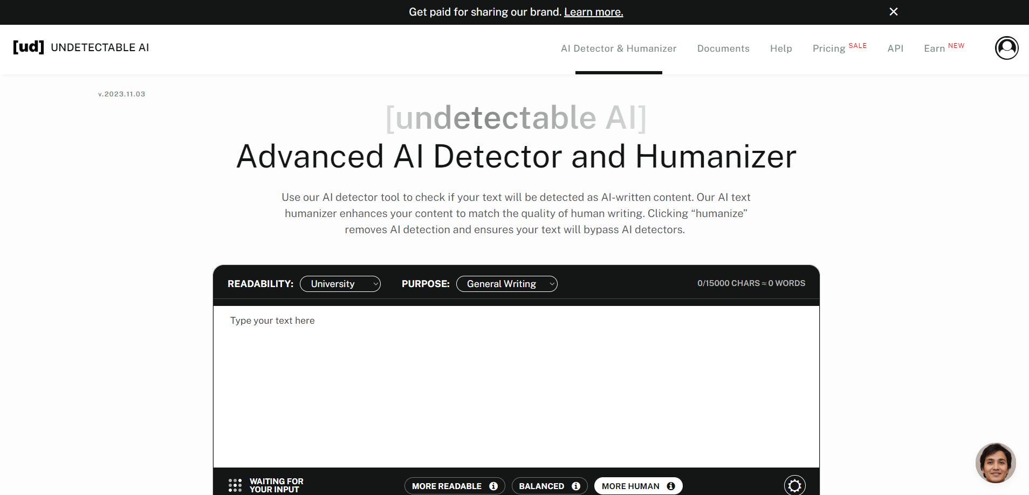Close the promo banner with the X
Image resolution: width=1029 pixels, height=495 pixels.
[x=894, y=12]
